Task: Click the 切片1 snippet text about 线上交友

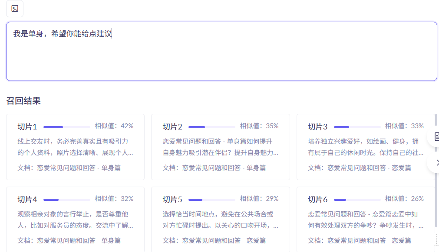Action: pyautogui.click(x=75, y=147)
